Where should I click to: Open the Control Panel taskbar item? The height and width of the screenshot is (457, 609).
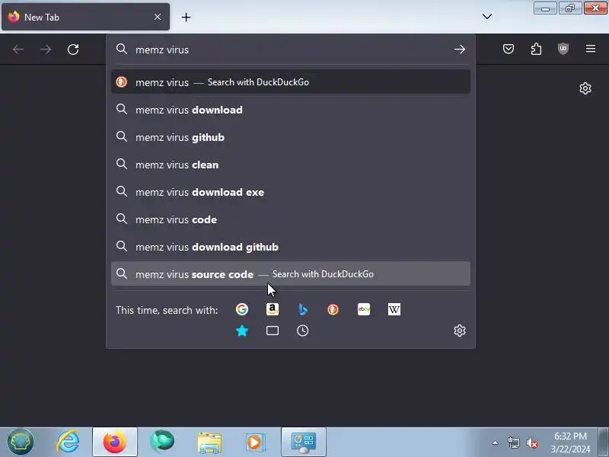coord(303,442)
